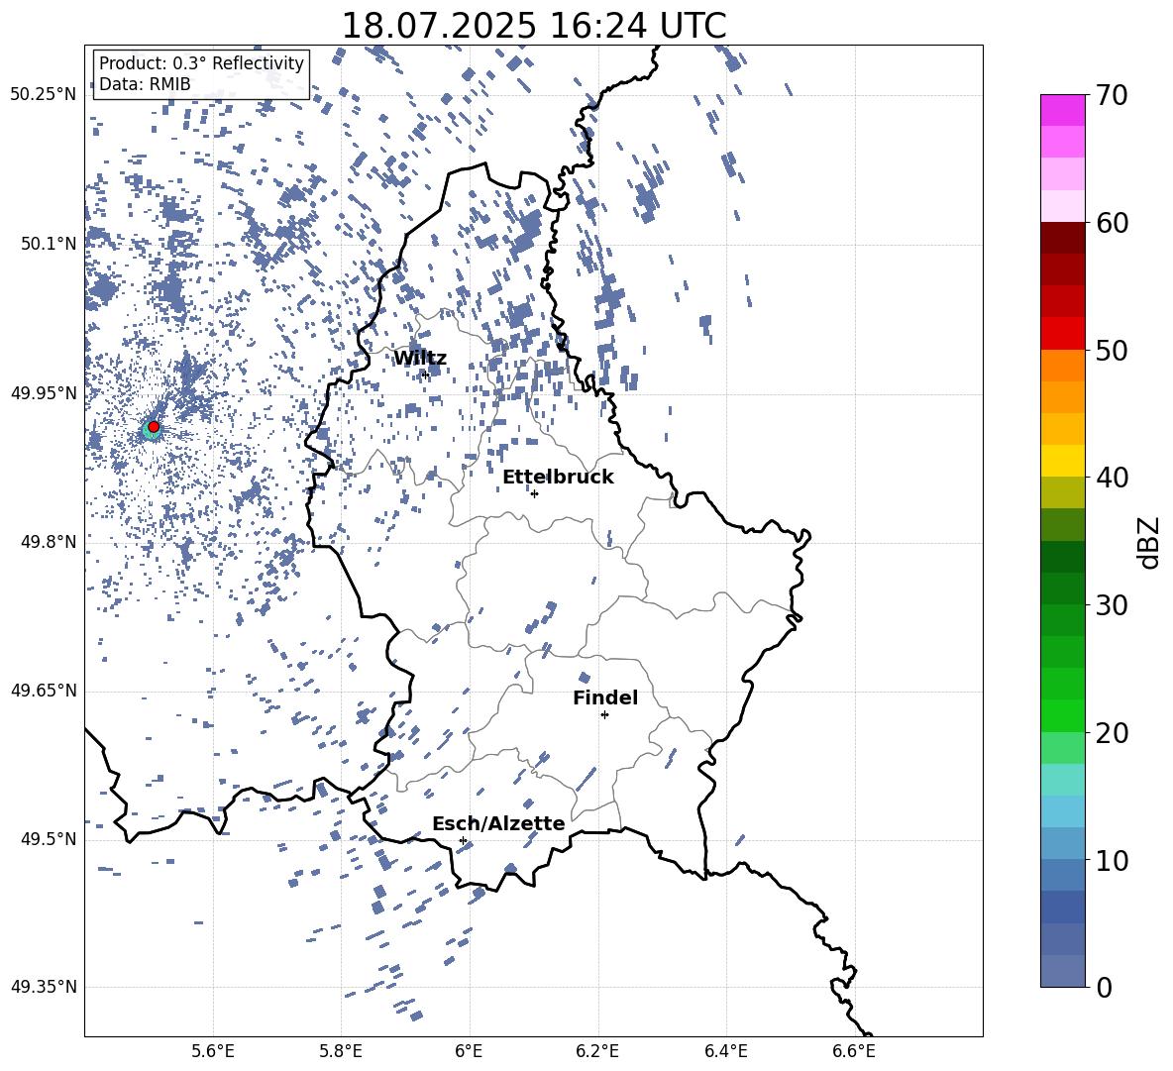Click the 5.8°E longitude label
1173x1071 pixels.
click(341, 1052)
